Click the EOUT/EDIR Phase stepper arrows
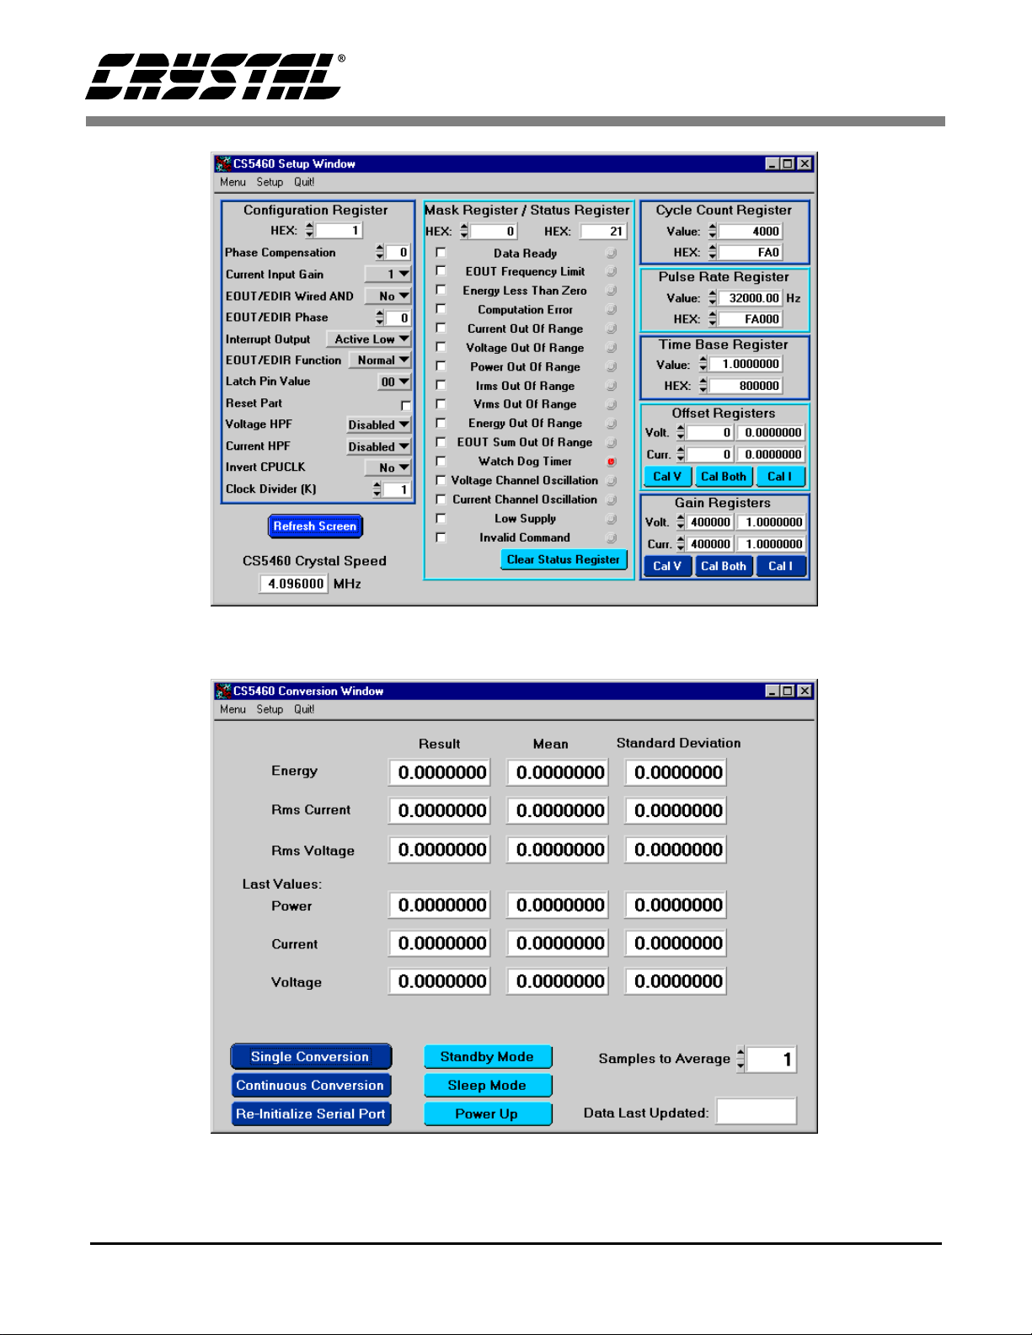 click(380, 318)
